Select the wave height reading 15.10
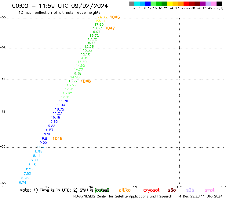This screenshot has height=199, width=226. click(86, 54)
